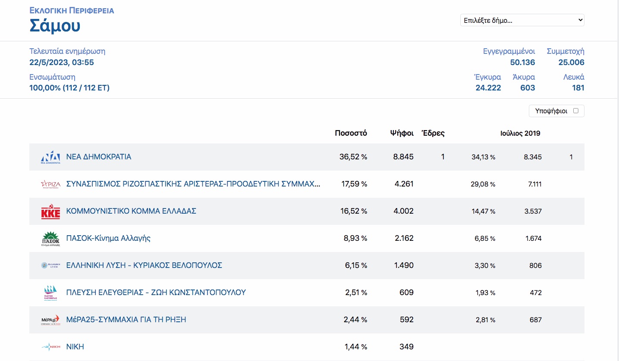The image size is (619, 361).
Task: Click the 14,47 % July 2019 value
Action: [484, 212]
